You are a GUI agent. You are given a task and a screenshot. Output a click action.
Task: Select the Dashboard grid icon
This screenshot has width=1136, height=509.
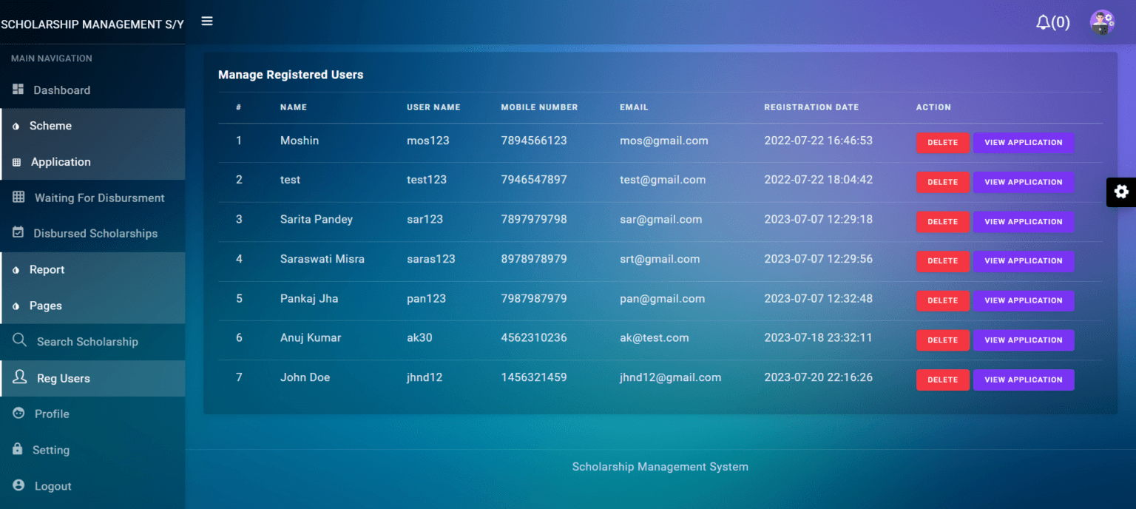pos(18,90)
